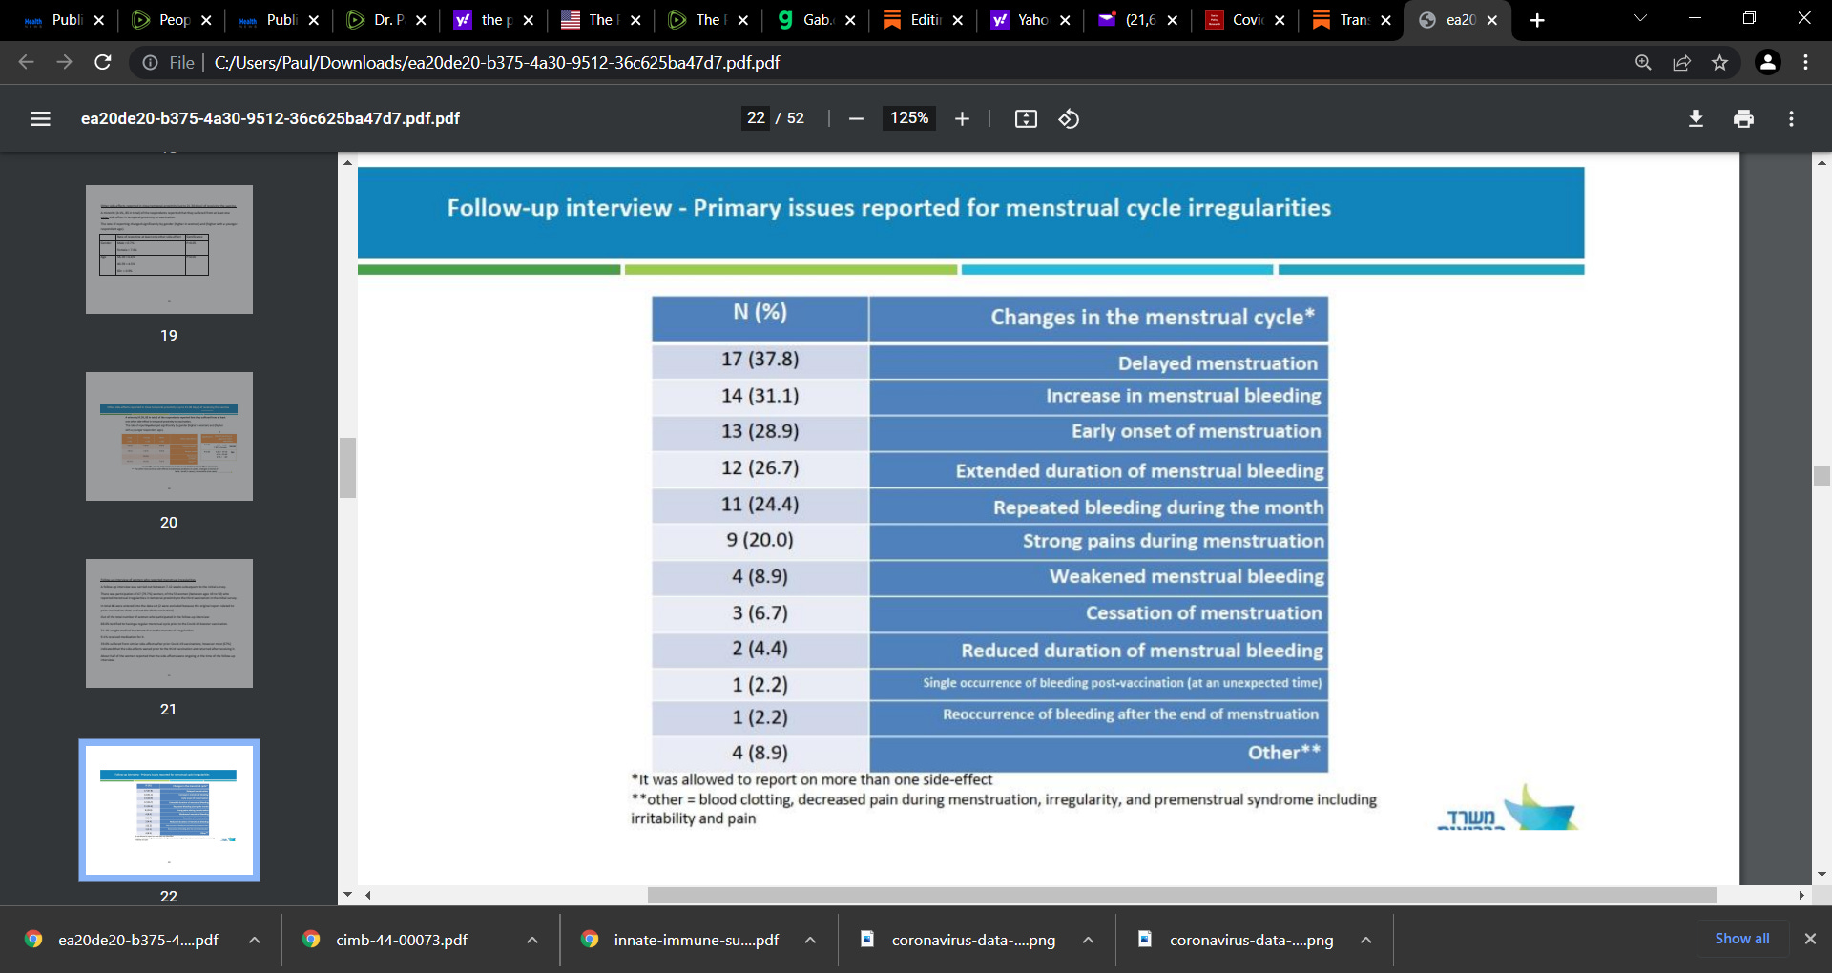This screenshot has width=1832, height=973.
Task: Click Show all downloads button
Action: point(1741,939)
